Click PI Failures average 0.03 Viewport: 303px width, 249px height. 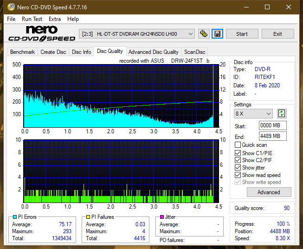pos(140,224)
